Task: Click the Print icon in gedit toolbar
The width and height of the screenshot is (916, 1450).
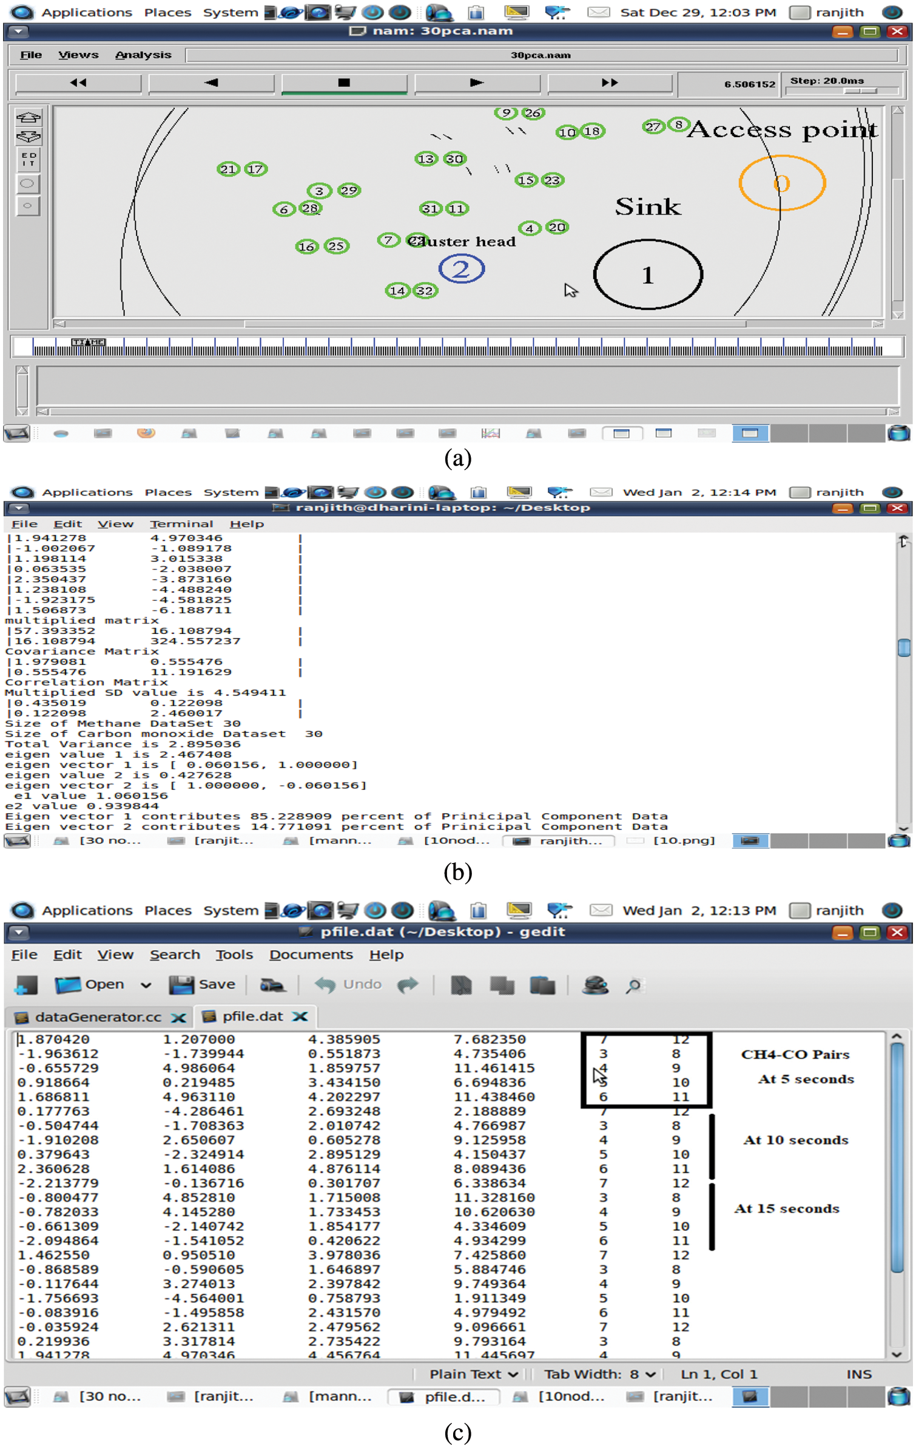Action: [x=272, y=985]
